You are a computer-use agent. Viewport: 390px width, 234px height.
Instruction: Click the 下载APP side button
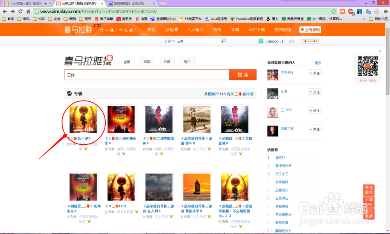(369, 202)
